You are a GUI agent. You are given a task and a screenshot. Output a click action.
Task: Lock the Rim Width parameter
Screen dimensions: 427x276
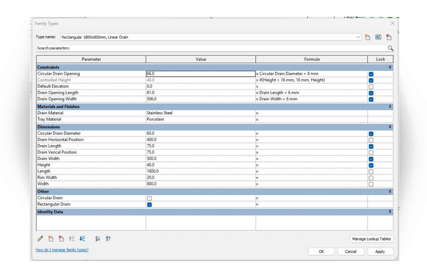(x=371, y=178)
